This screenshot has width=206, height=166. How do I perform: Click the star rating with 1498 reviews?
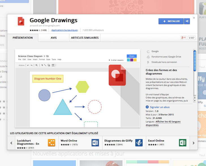[x=38, y=30]
